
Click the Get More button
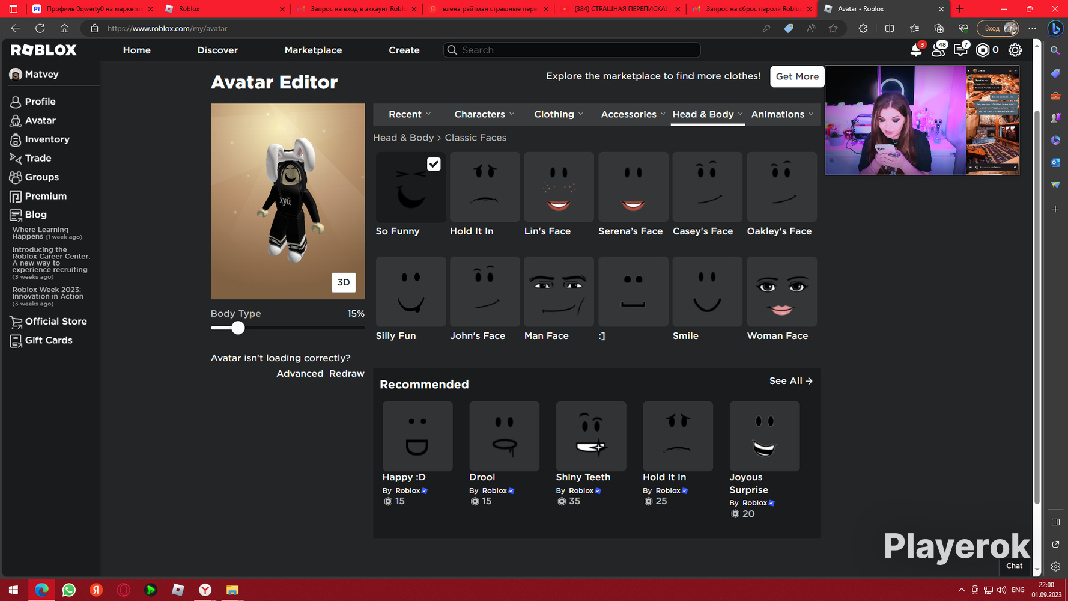[x=797, y=76]
